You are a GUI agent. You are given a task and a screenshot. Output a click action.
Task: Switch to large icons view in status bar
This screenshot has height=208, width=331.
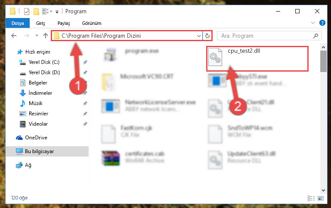pos(321,198)
